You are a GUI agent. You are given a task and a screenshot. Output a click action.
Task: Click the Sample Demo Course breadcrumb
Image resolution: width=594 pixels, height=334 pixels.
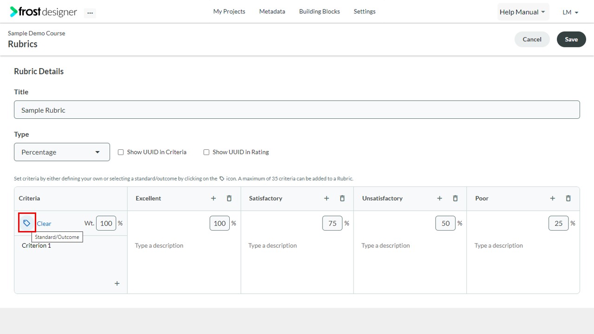pos(37,33)
